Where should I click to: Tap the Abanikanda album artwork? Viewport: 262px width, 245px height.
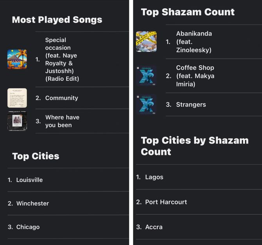[146, 41]
